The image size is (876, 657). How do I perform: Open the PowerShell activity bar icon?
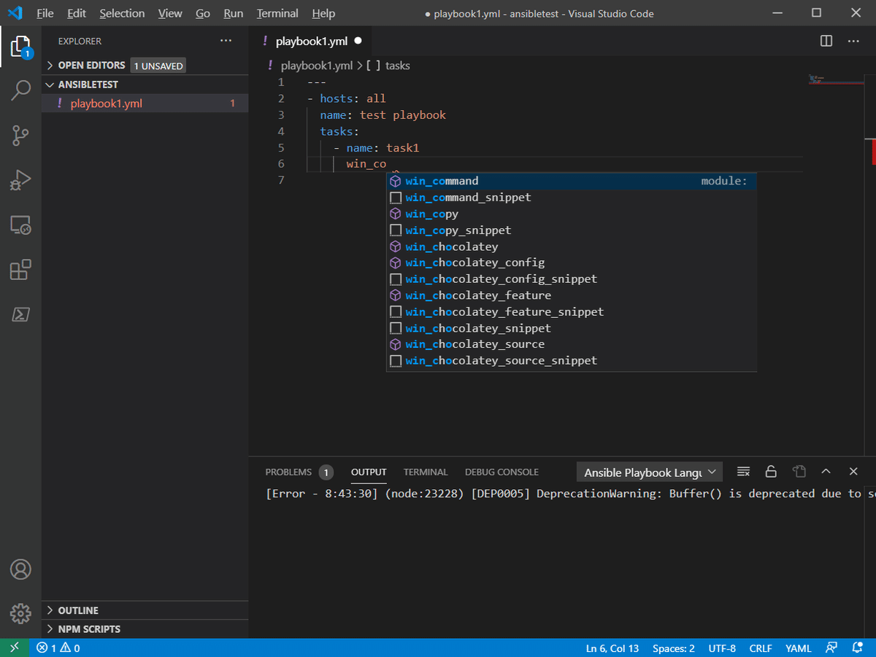pos(20,314)
